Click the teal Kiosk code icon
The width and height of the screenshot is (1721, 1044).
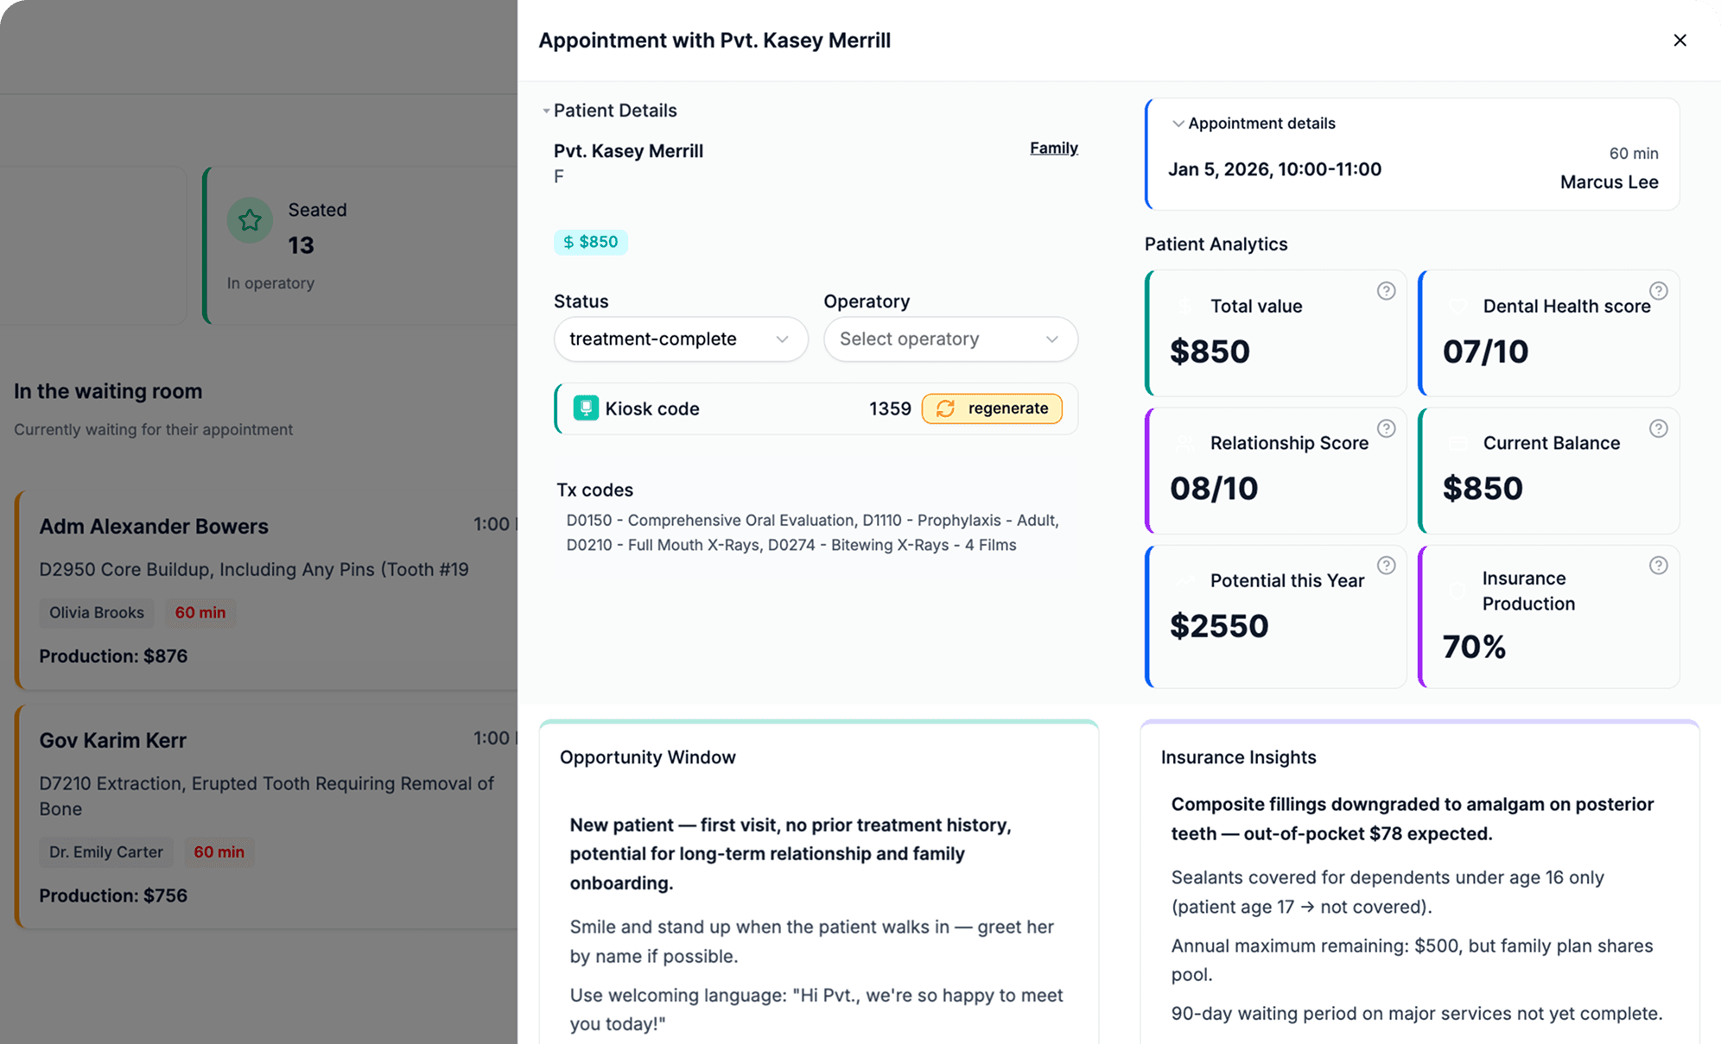coord(586,408)
